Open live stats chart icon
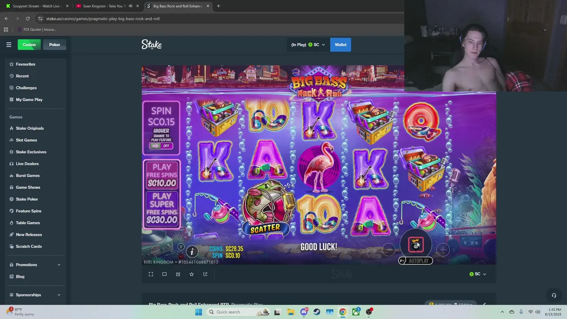567x319 pixels. pos(178,274)
